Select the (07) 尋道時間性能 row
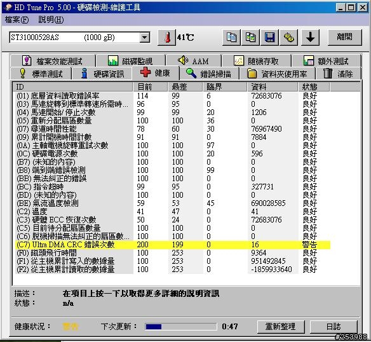Screen dimensions: 371x342 click(173, 129)
